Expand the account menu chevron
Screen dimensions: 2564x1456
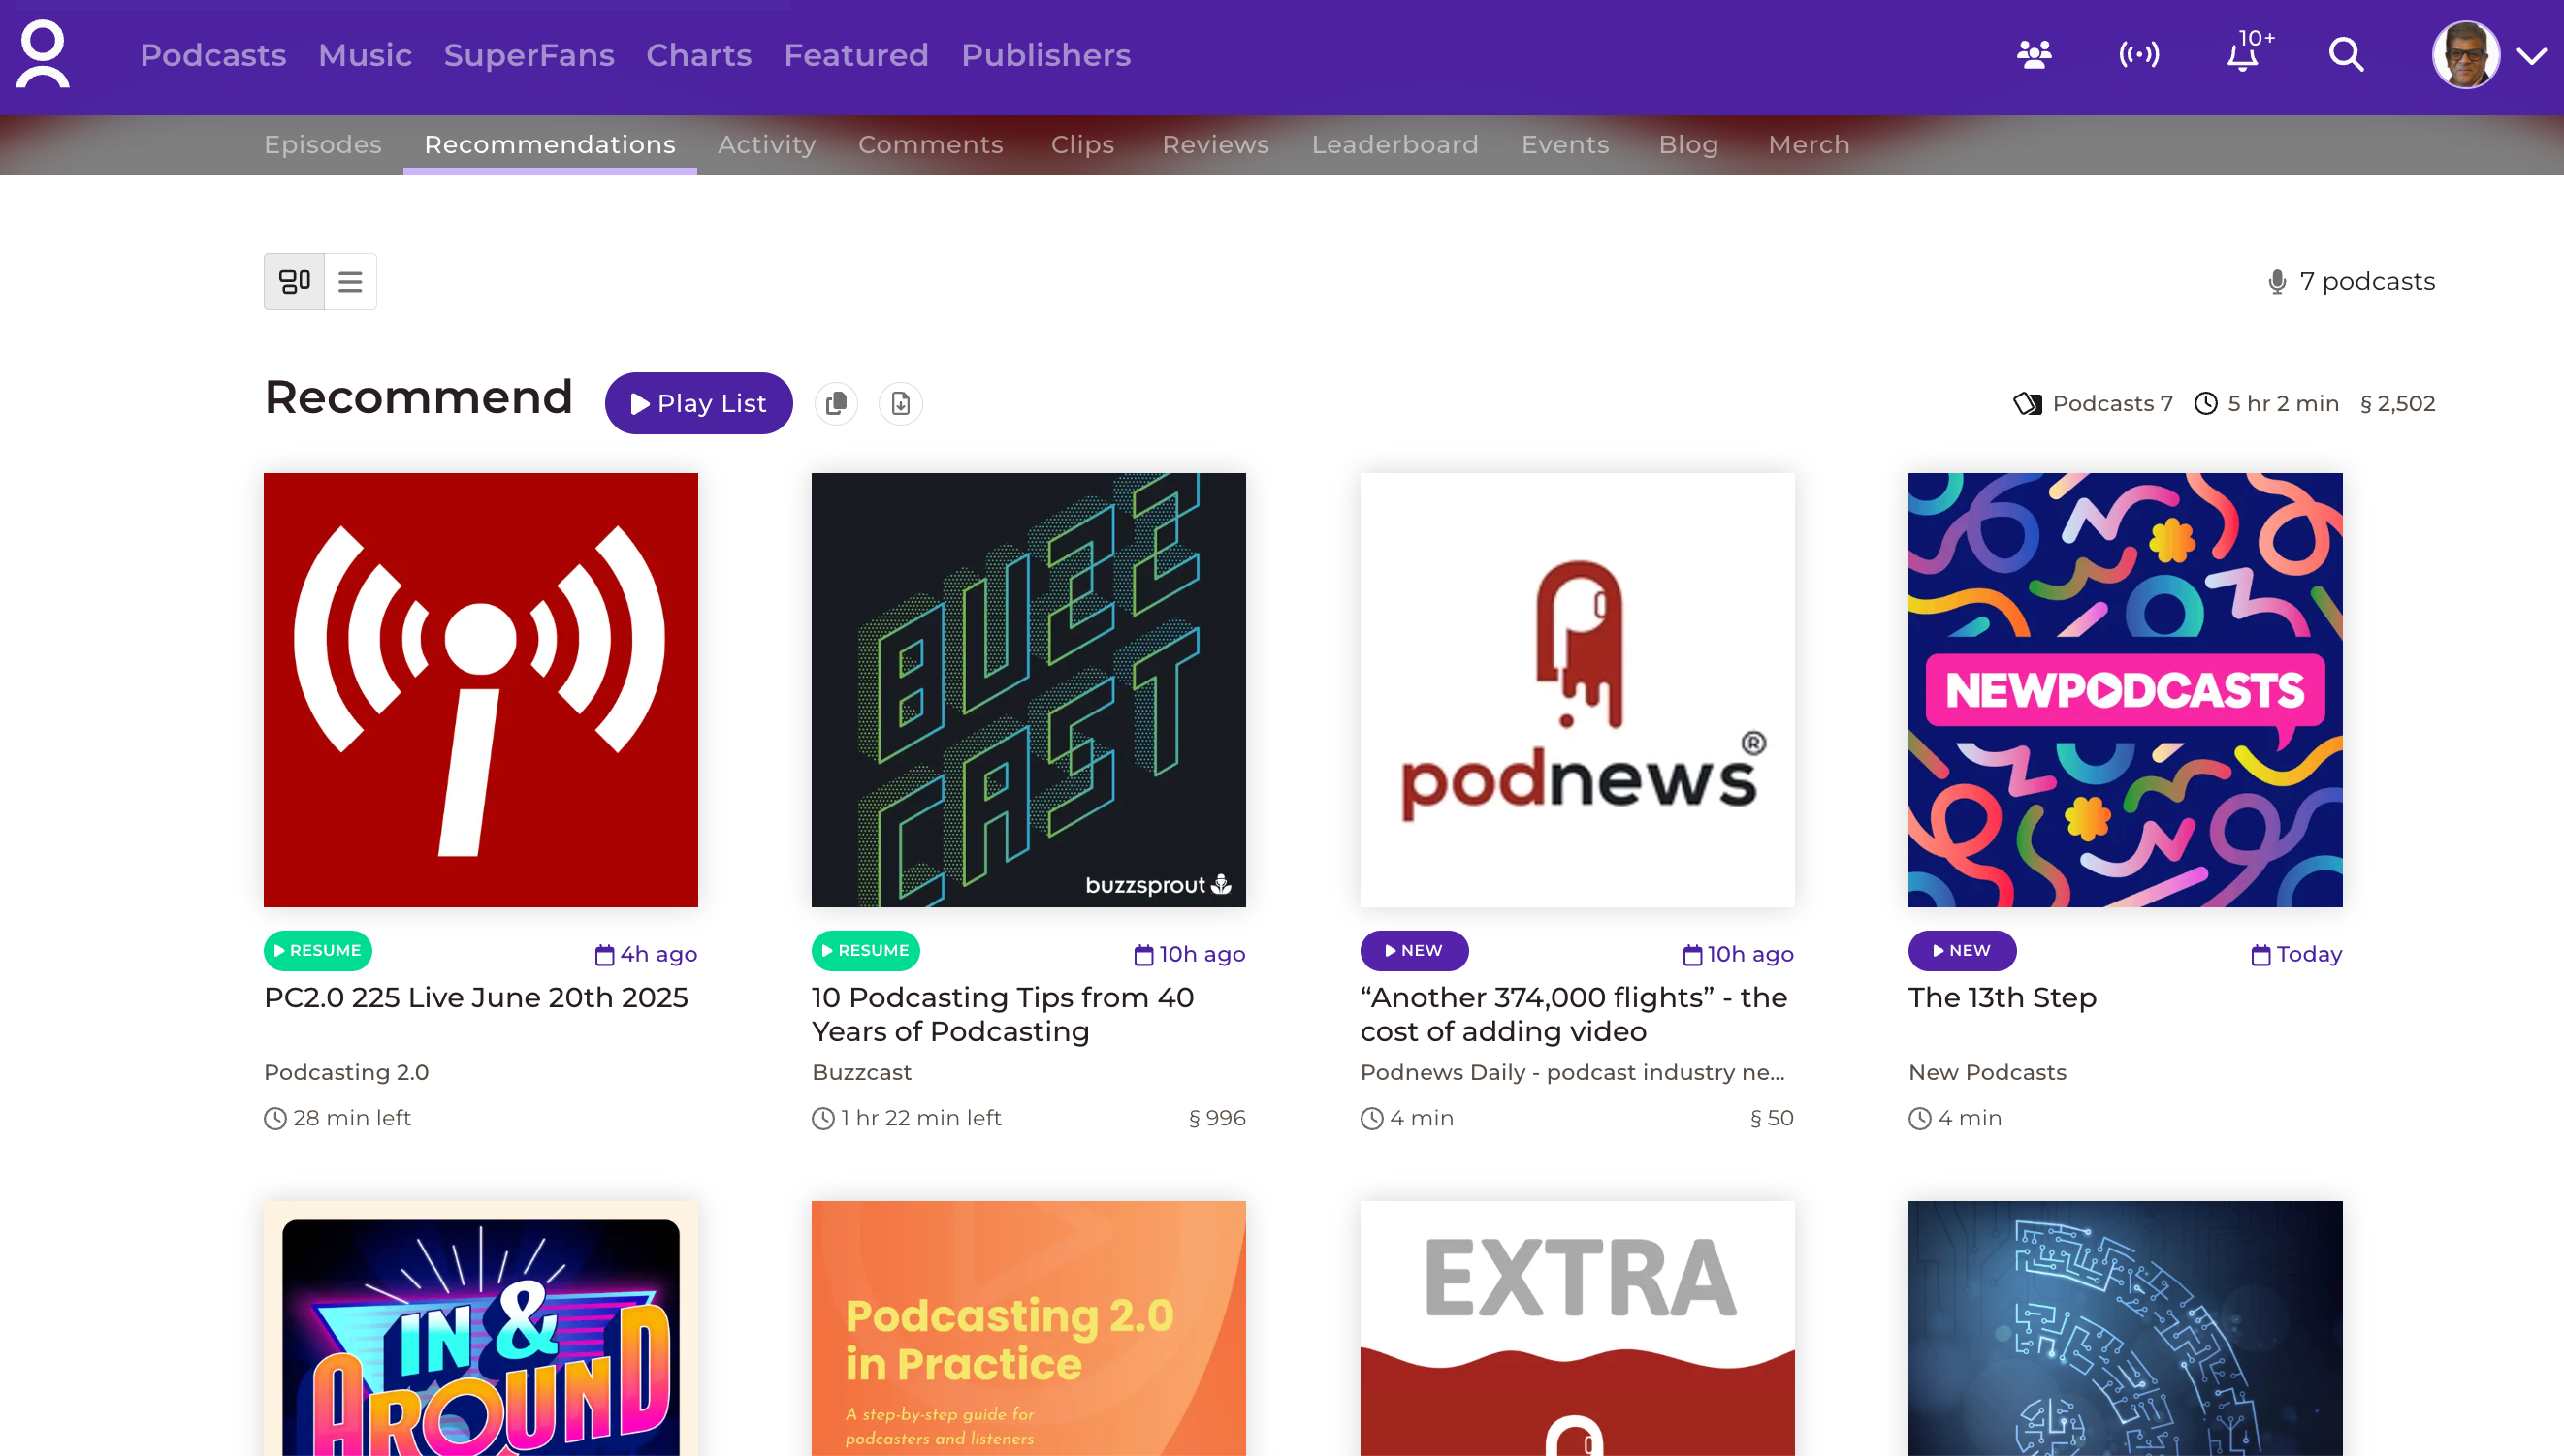pos(2532,56)
